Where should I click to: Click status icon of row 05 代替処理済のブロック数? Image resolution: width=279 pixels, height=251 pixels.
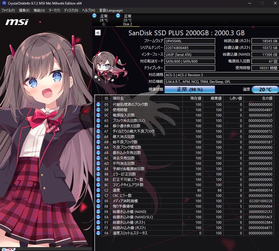pos(98,104)
